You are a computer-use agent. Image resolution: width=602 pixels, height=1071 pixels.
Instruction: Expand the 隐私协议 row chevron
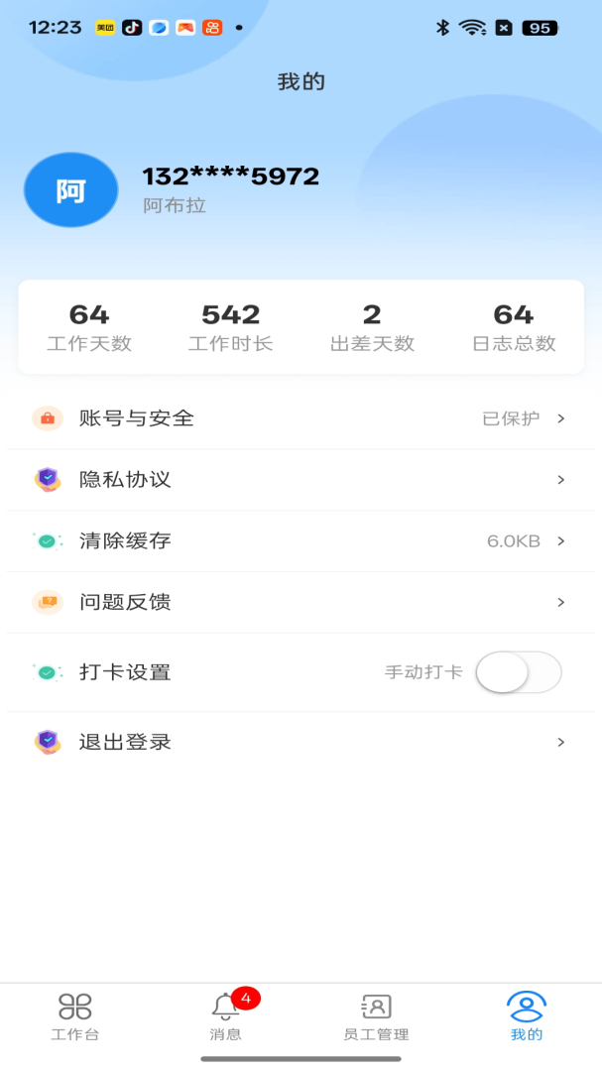point(562,480)
